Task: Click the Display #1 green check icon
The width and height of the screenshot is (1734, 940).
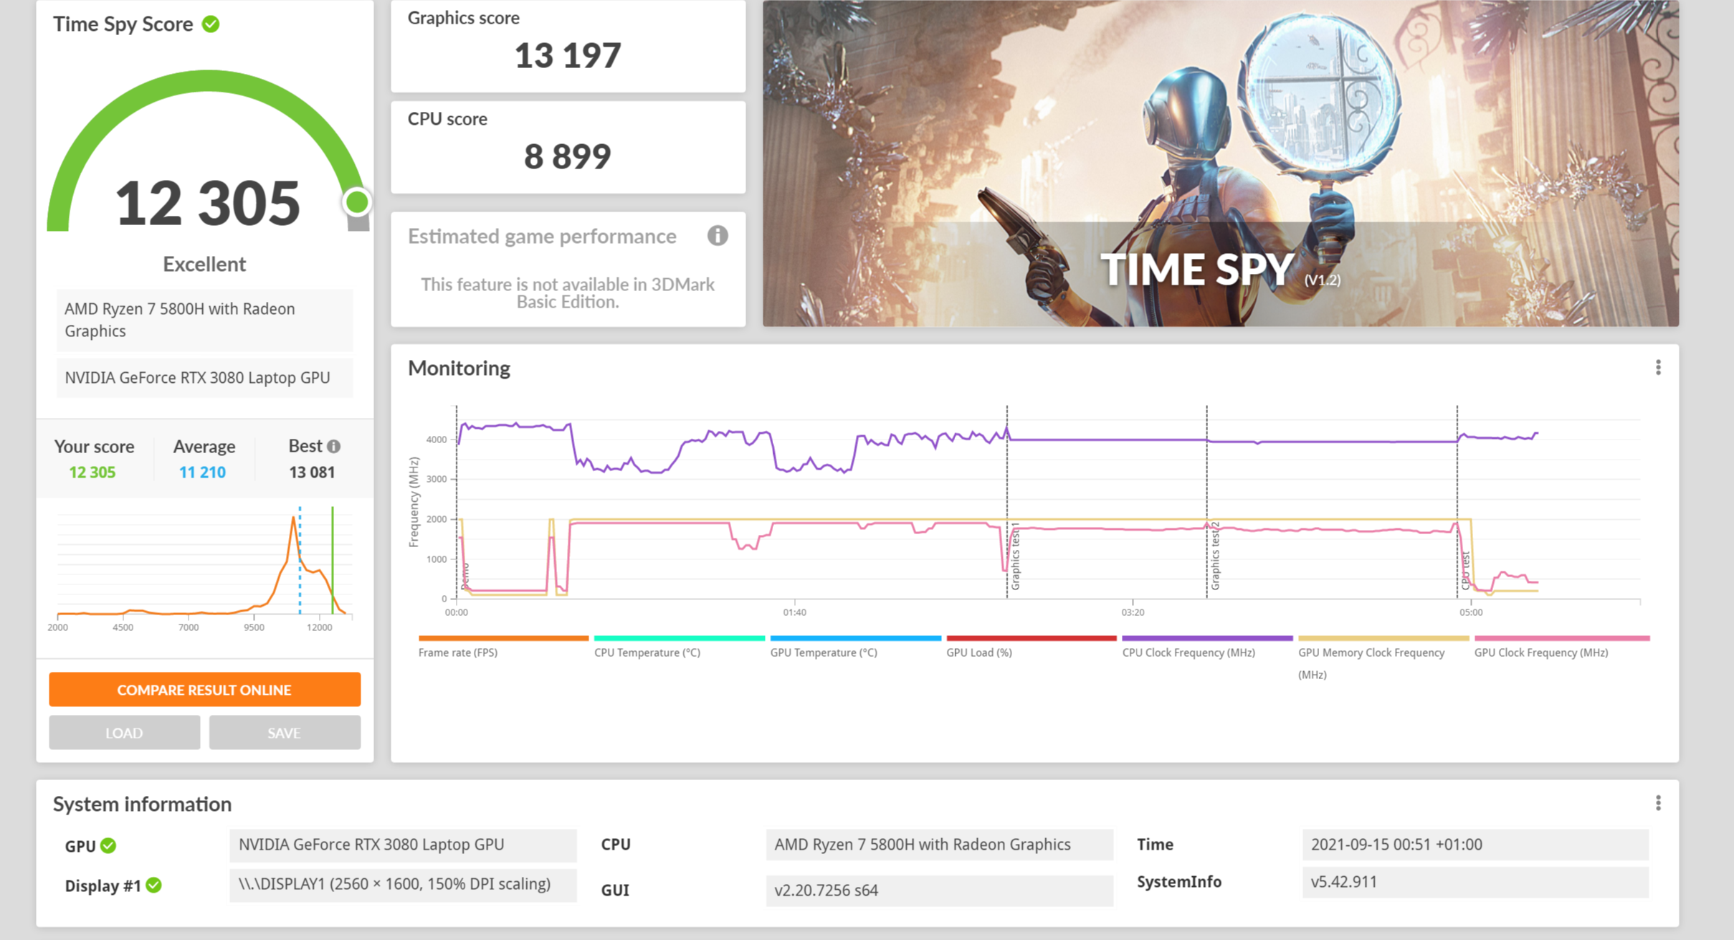Action: click(154, 886)
